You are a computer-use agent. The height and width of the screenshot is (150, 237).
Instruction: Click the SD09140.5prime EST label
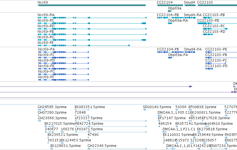[157, 107]
